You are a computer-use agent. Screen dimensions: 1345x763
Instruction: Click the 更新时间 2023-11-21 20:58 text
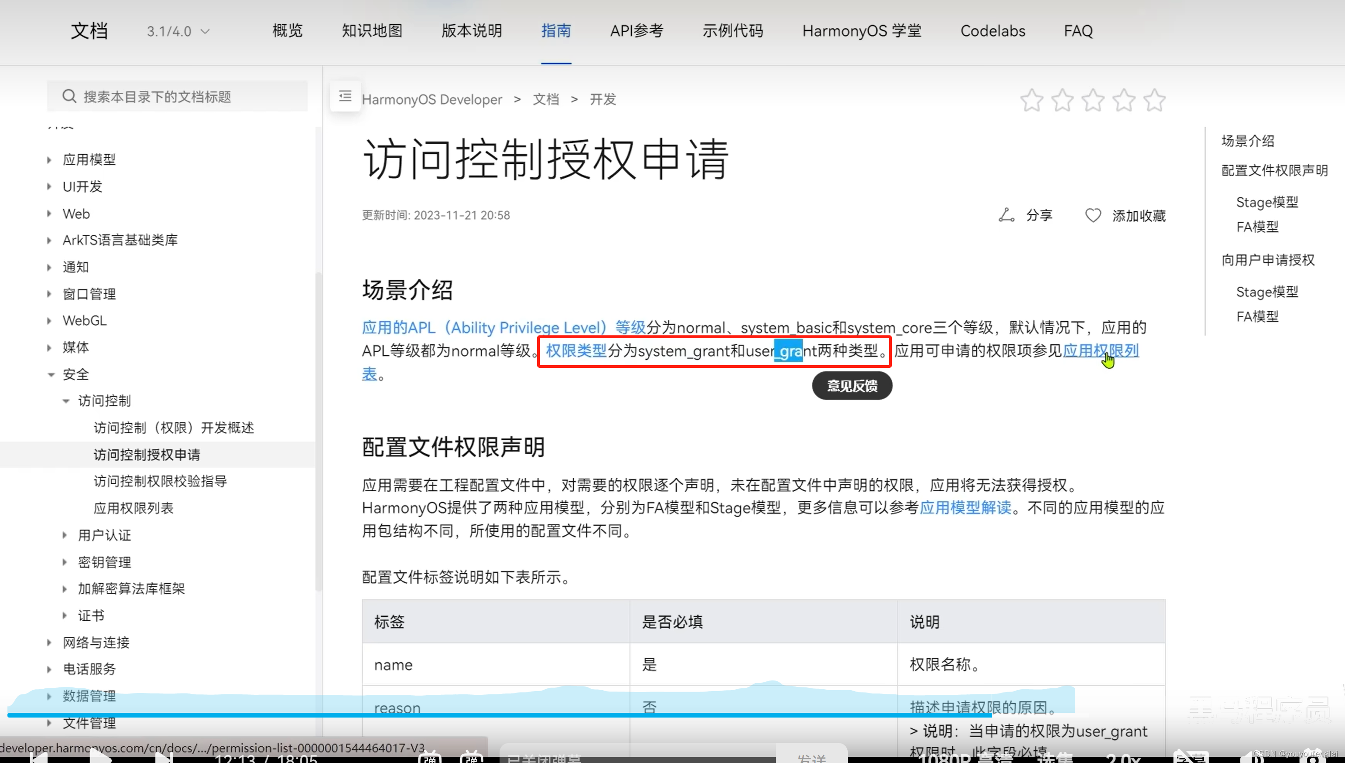click(436, 215)
